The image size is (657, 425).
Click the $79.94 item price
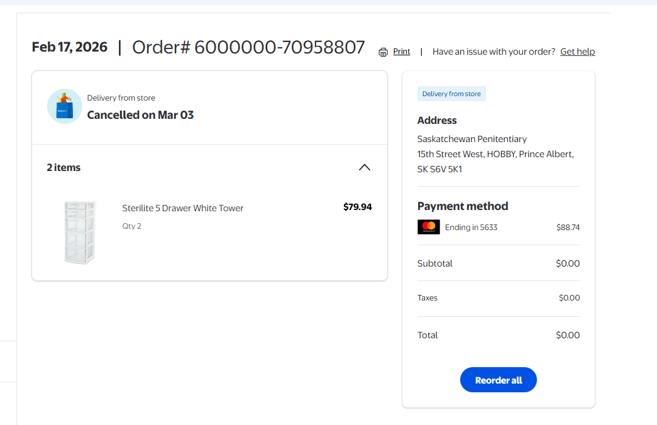[x=357, y=207]
